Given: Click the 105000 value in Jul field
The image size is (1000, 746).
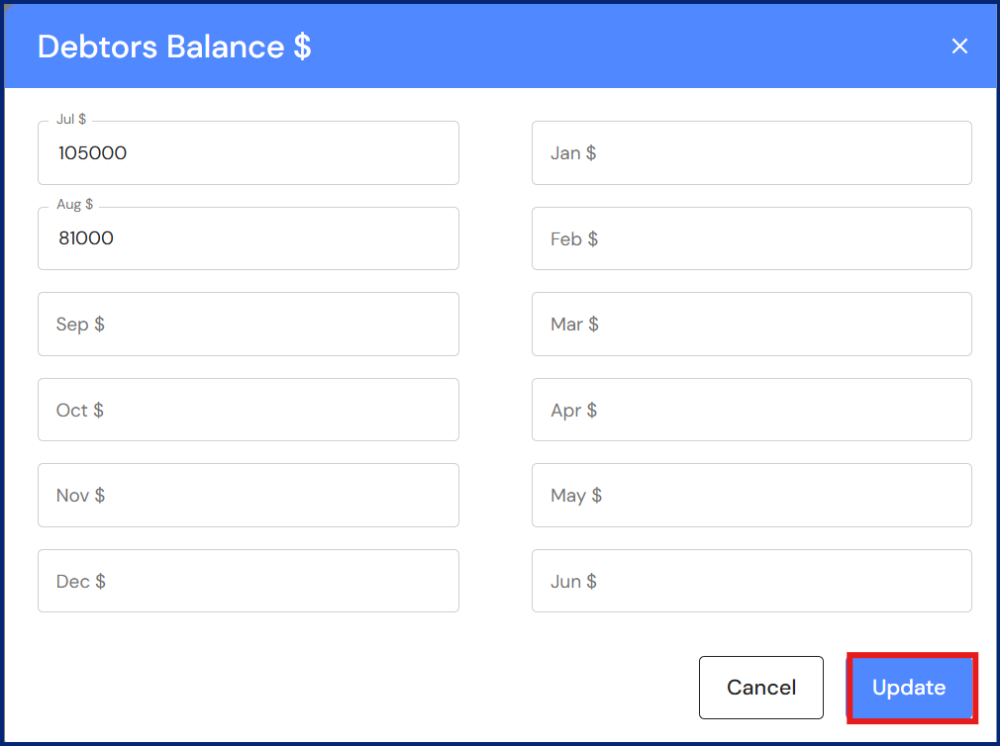Looking at the screenshot, I should pos(93,153).
